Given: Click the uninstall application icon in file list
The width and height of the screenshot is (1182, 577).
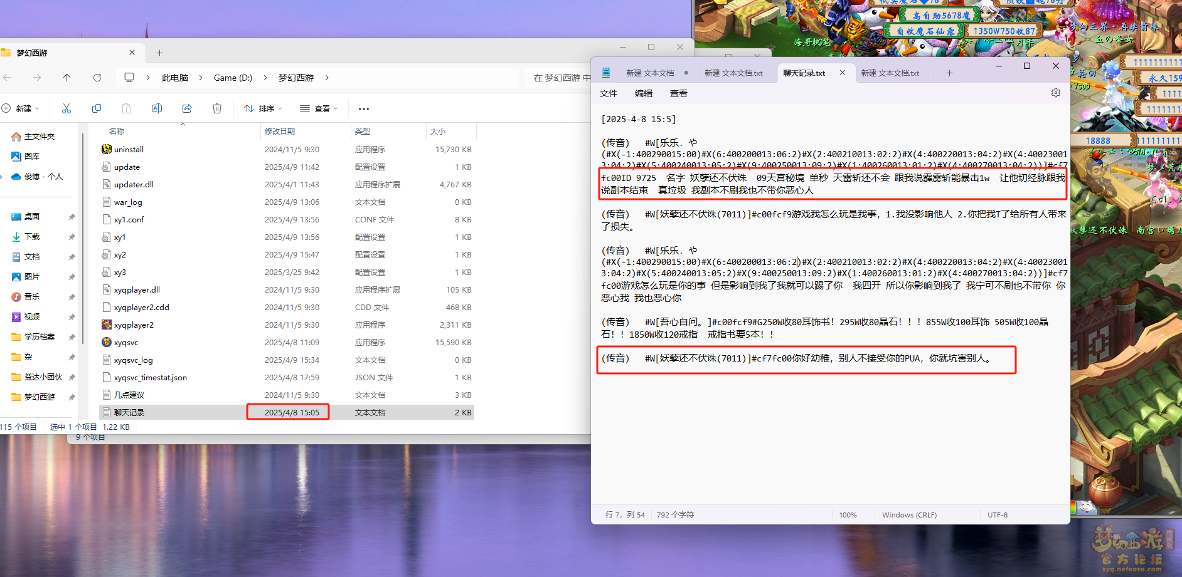Looking at the screenshot, I should pos(107,149).
